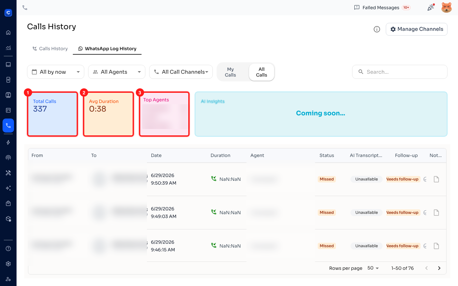Open the lightning bolt automation icon
Viewport: 458px width, 286px height.
point(8,142)
